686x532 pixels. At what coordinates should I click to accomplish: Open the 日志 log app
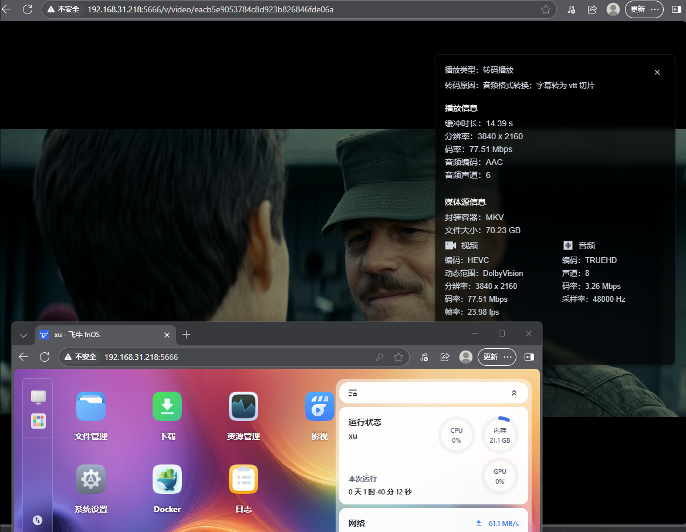[244, 479]
